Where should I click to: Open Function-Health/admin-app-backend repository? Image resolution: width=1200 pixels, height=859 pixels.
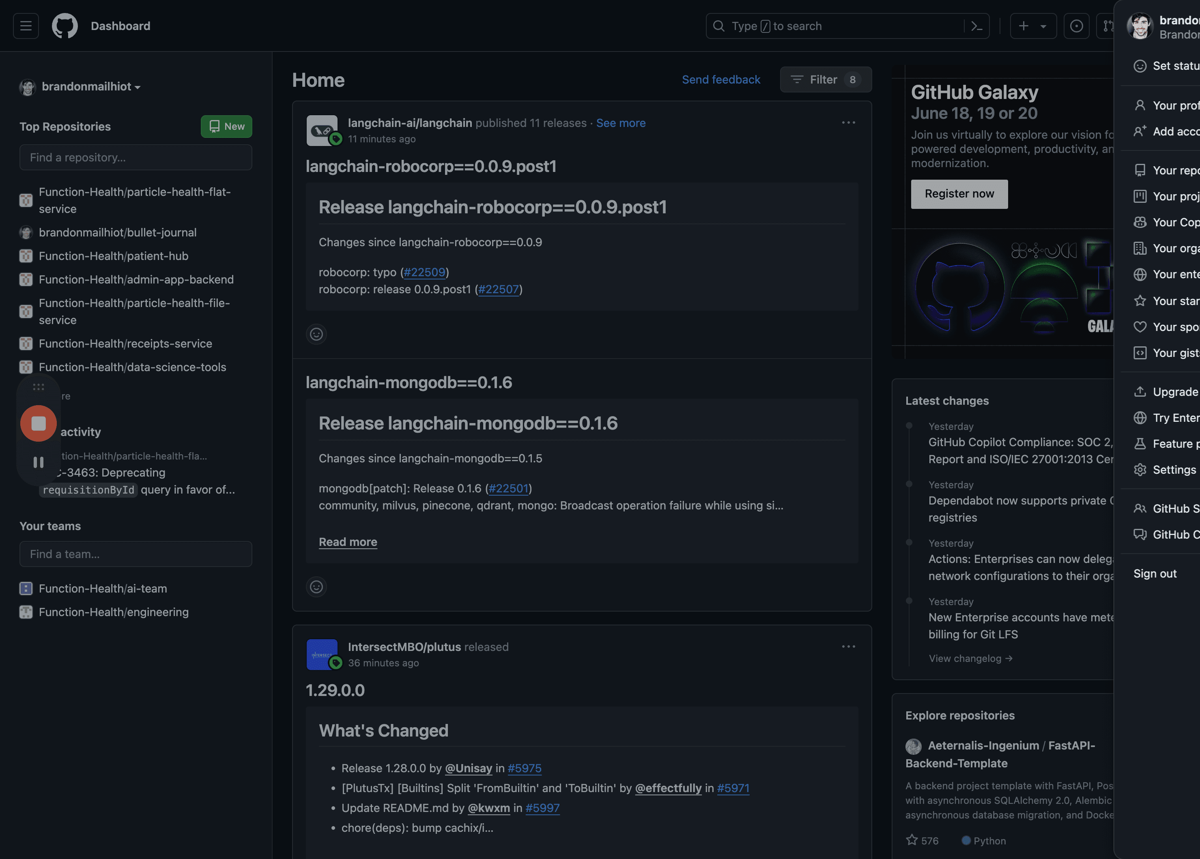pyautogui.click(x=136, y=279)
